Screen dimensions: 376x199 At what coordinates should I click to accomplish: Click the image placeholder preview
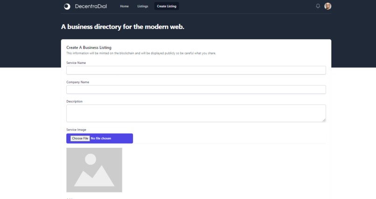click(x=94, y=170)
